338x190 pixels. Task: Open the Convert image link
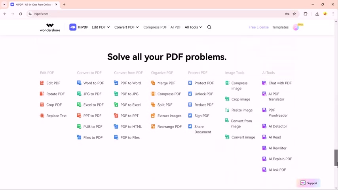coord(240,137)
